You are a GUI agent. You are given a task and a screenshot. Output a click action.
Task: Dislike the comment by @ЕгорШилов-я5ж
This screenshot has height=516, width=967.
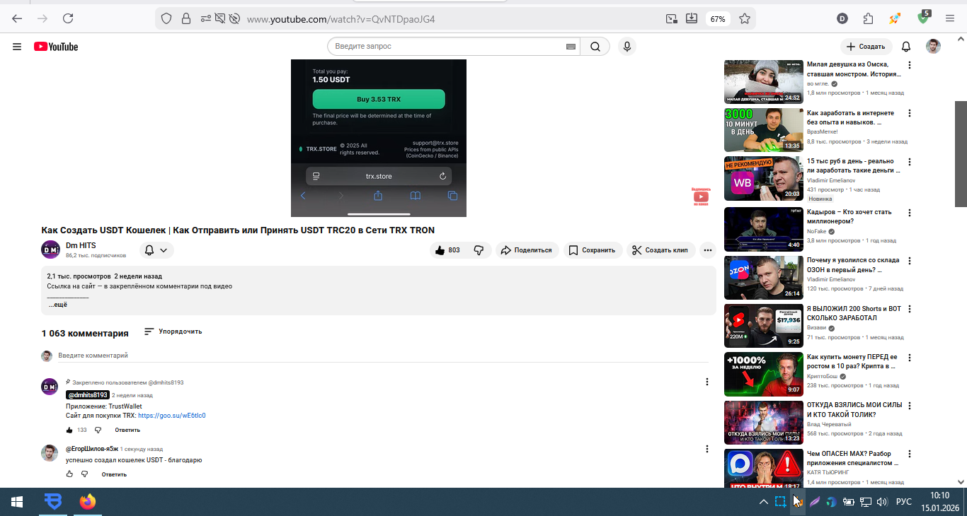coord(85,474)
